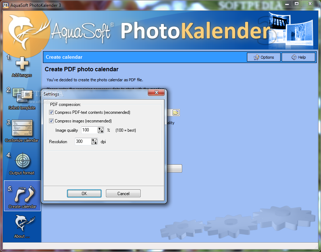
Task: Minimize the PhotoKalender window
Action: pyautogui.click(x=287, y=4)
